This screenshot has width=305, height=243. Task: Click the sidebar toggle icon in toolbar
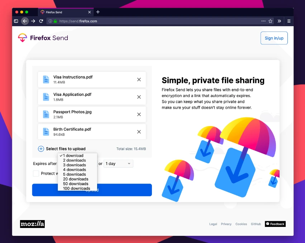pos(16,21)
